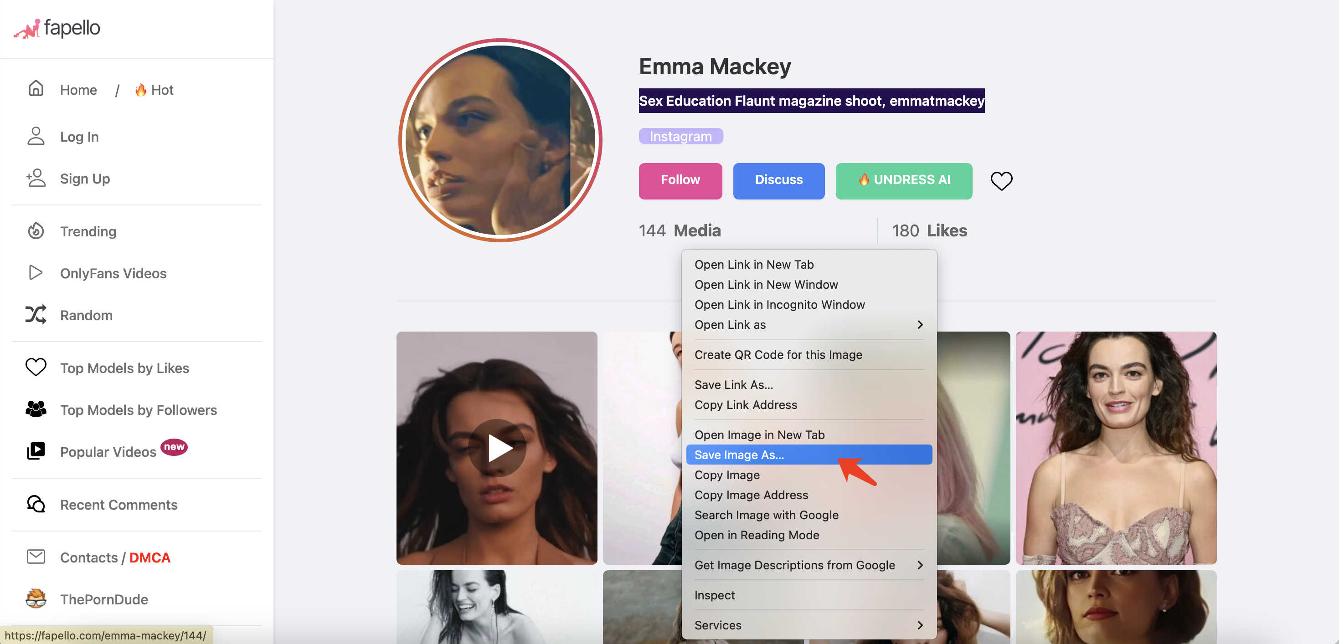Select Open Image in New Tab option
This screenshot has width=1339, height=644.
click(x=759, y=434)
